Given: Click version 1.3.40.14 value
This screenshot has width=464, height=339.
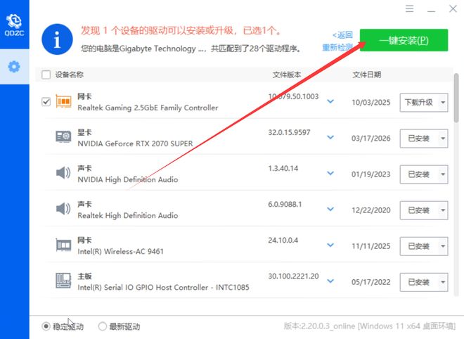Looking at the screenshot, I should coord(283,169).
